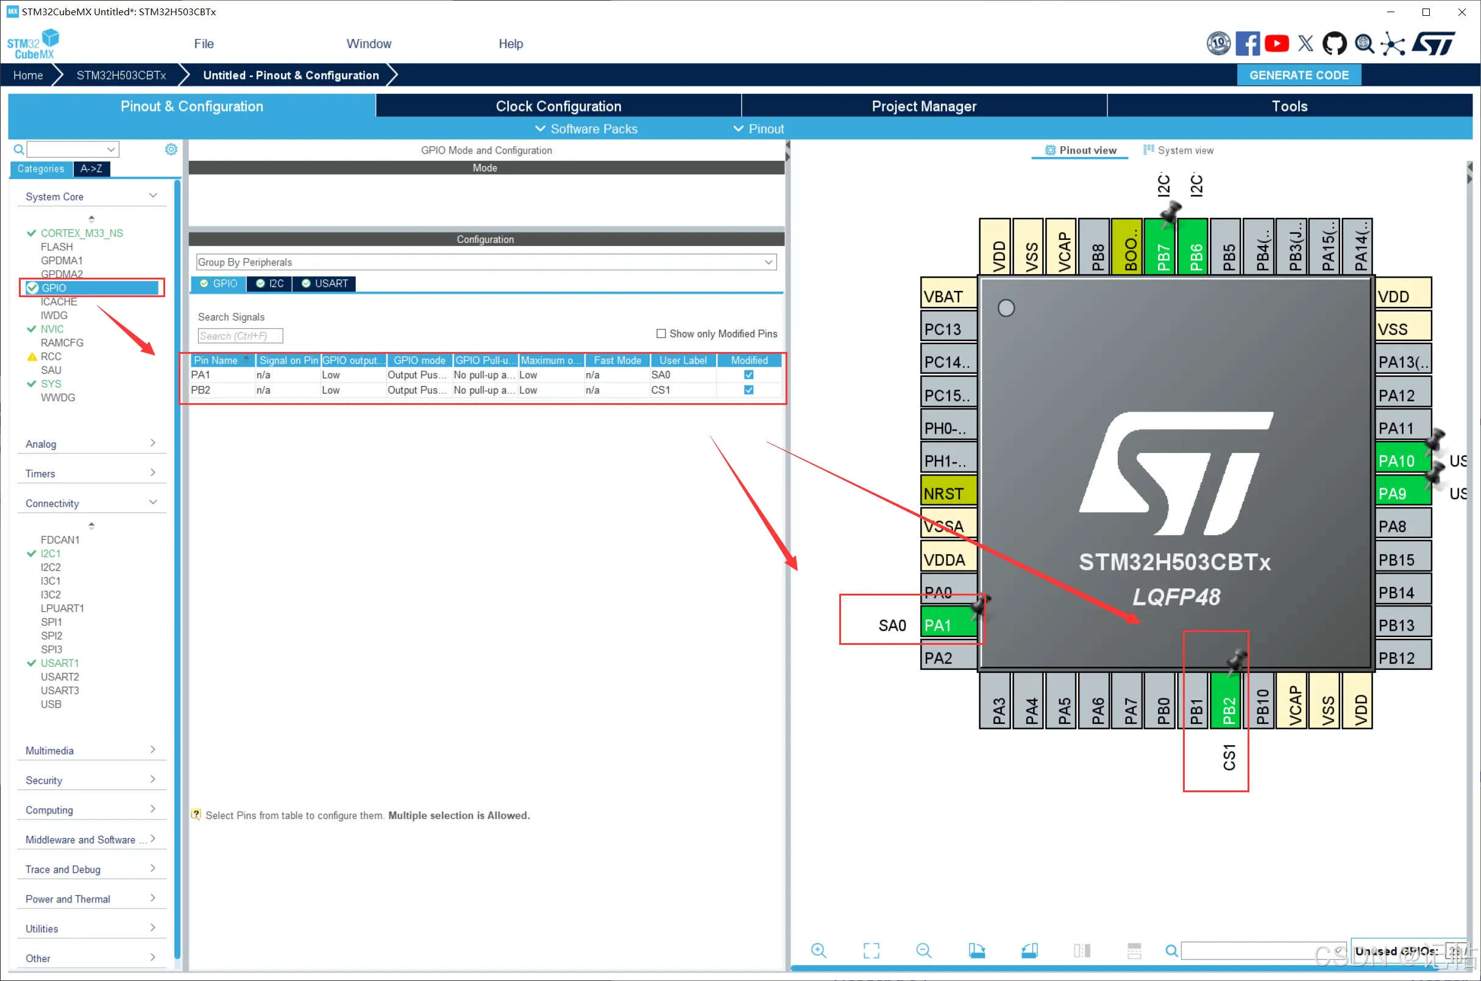Zoom out of the pinout view
The height and width of the screenshot is (981, 1481).
coord(924,951)
